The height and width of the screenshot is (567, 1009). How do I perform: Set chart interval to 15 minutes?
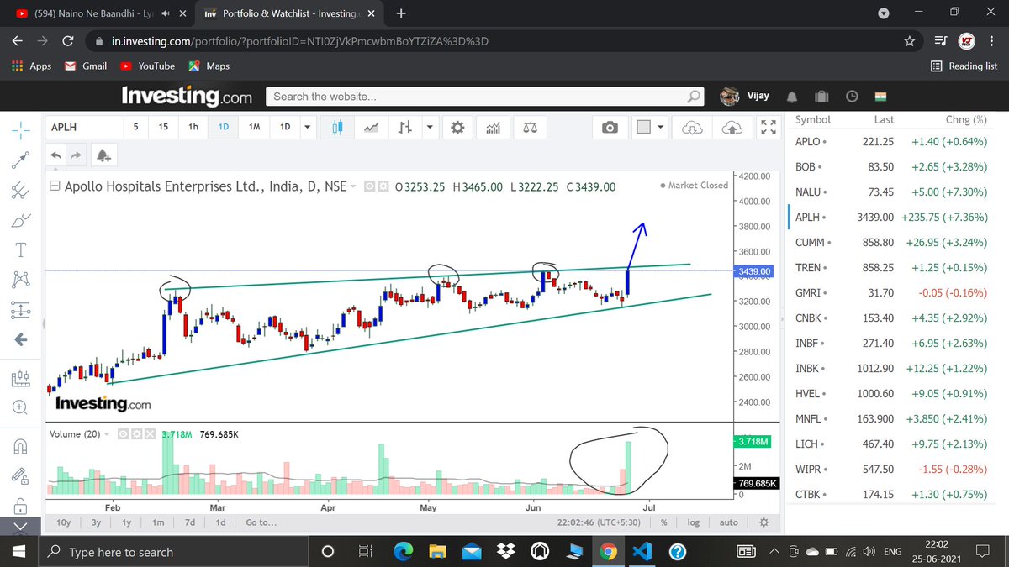(x=163, y=127)
